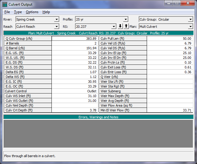
Task: Click the Culvert Control Outlet cell
Action: click(x=75, y=91)
